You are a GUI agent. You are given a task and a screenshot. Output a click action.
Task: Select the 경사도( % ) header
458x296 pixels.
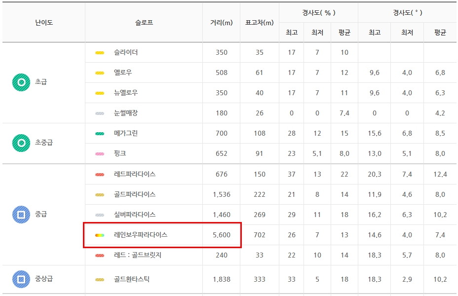(x=318, y=13)
